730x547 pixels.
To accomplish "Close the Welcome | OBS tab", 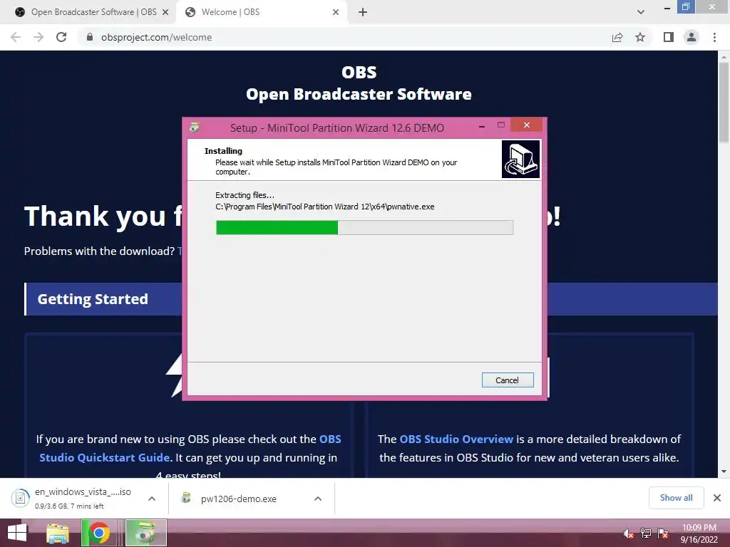I will pyautogui.click(x=336, y=12).
